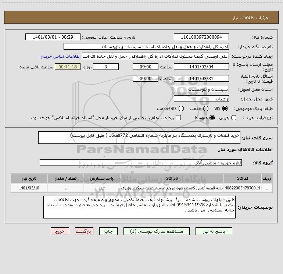This screenshot has height=274, width=283.
Task: Click the price validity date 1401/03/31
Action: coord(201,79)
